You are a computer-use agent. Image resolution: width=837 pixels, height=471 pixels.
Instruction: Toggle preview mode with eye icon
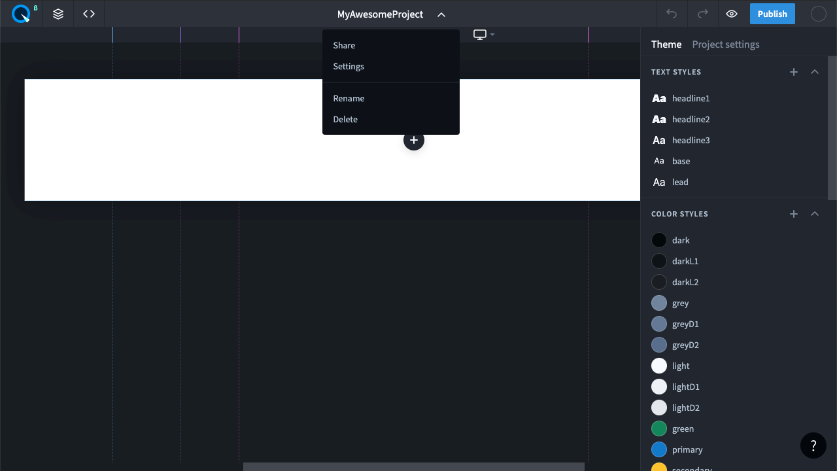[x=732, y=14]
